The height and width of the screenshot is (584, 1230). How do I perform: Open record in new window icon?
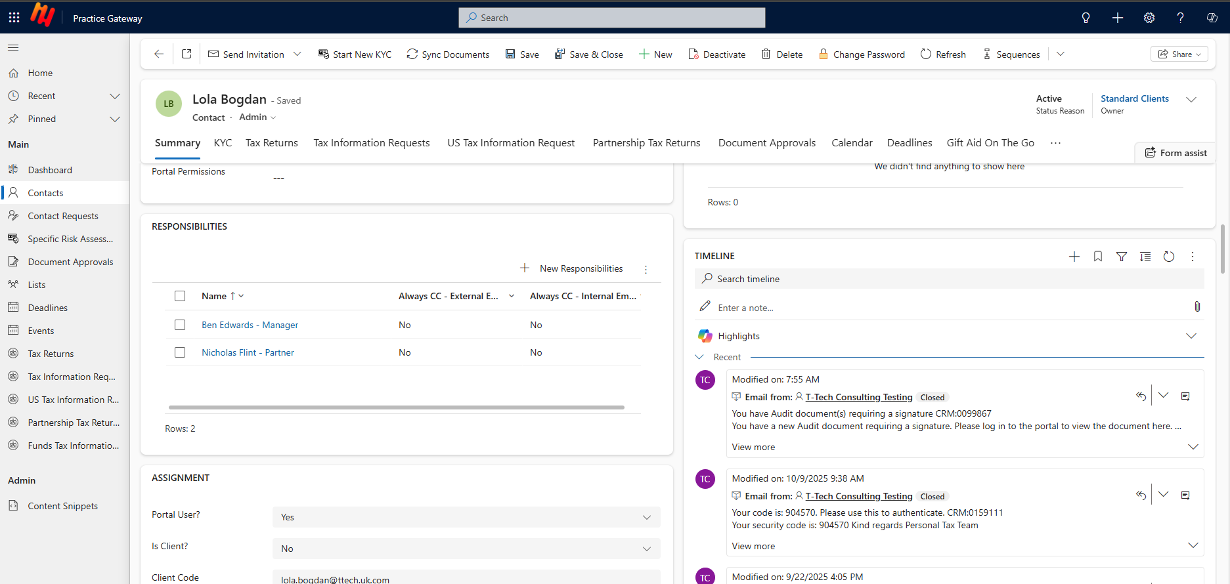click(x=187, y=54)
